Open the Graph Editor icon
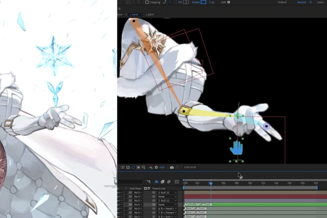Screen dimensions: 327x218 click(177, 182)
